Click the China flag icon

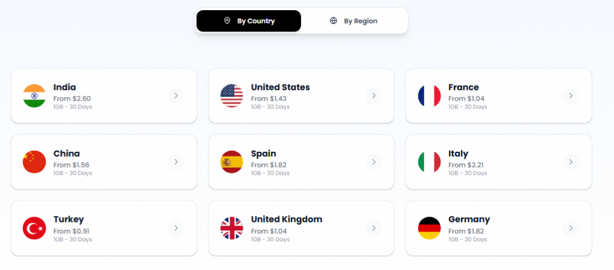coord(34,162)
